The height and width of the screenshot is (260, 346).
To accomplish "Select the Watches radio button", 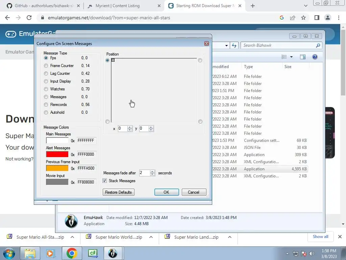I will [46, 89].
